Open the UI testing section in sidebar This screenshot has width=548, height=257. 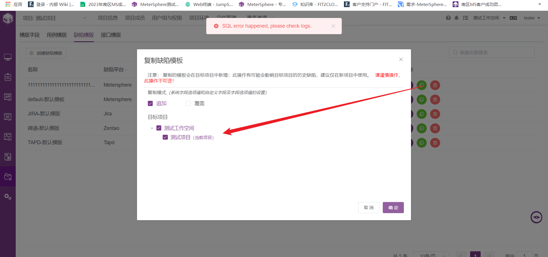[x=8, y=117]
